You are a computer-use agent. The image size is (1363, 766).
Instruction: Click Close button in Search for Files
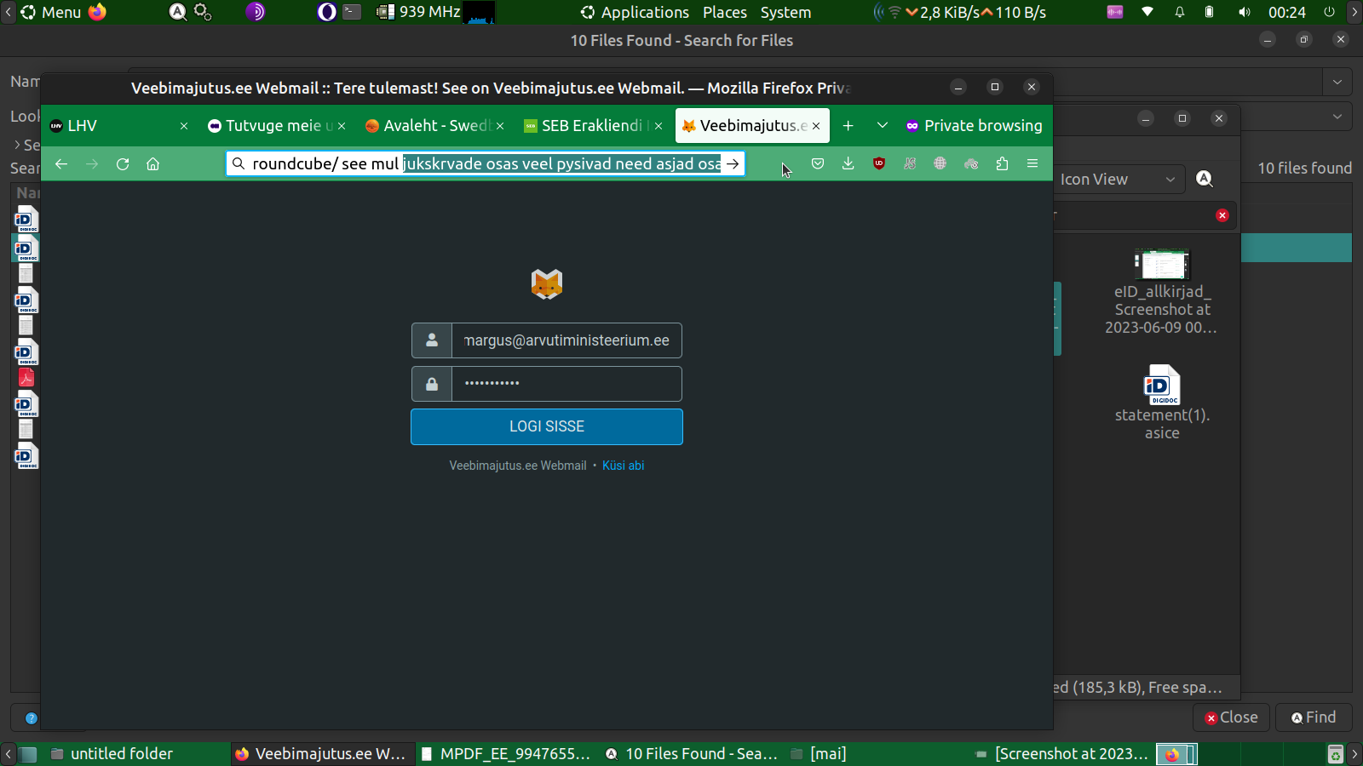[x=1232, y=717]
